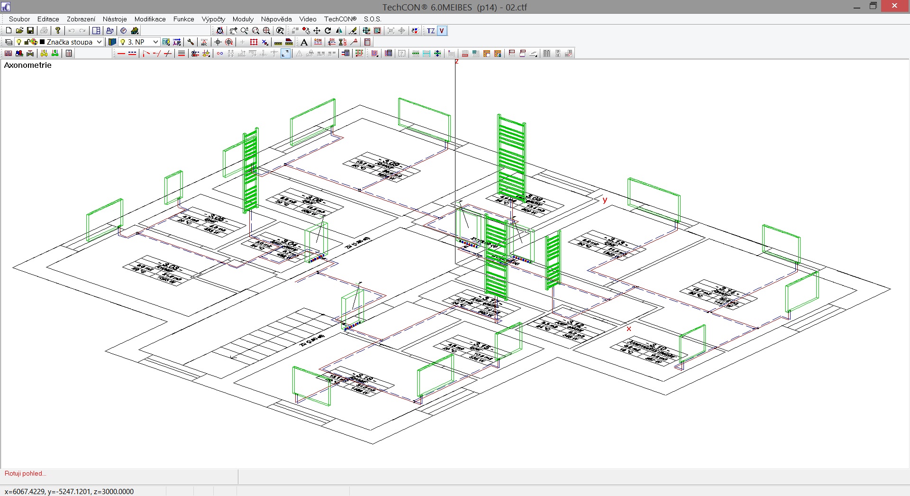Select the text tool letter A

coord(304,42)
